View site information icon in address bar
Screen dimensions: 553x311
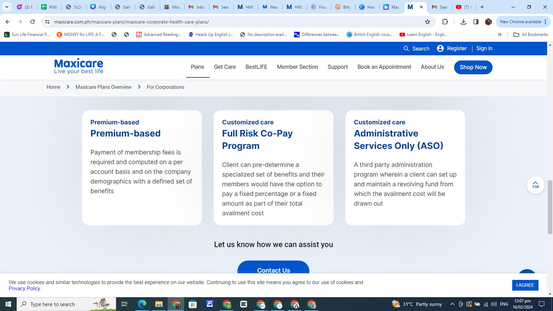[x=47, y=22]
